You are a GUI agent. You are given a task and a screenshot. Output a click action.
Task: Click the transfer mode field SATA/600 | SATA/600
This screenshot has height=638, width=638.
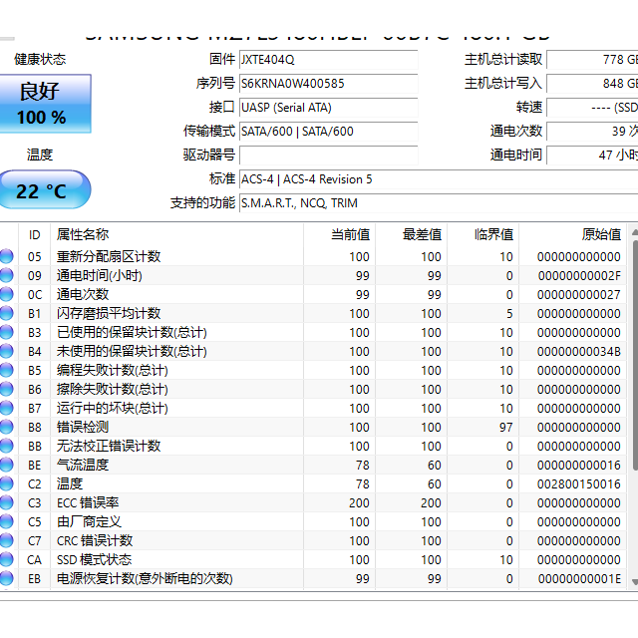click(328, 132)
